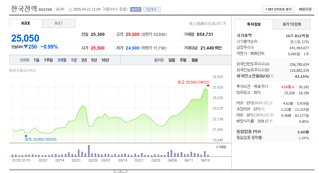The image size is (319, 173).
Task: Open help icon next to PBR BPS(2024.12)
Action: [272, 115]
